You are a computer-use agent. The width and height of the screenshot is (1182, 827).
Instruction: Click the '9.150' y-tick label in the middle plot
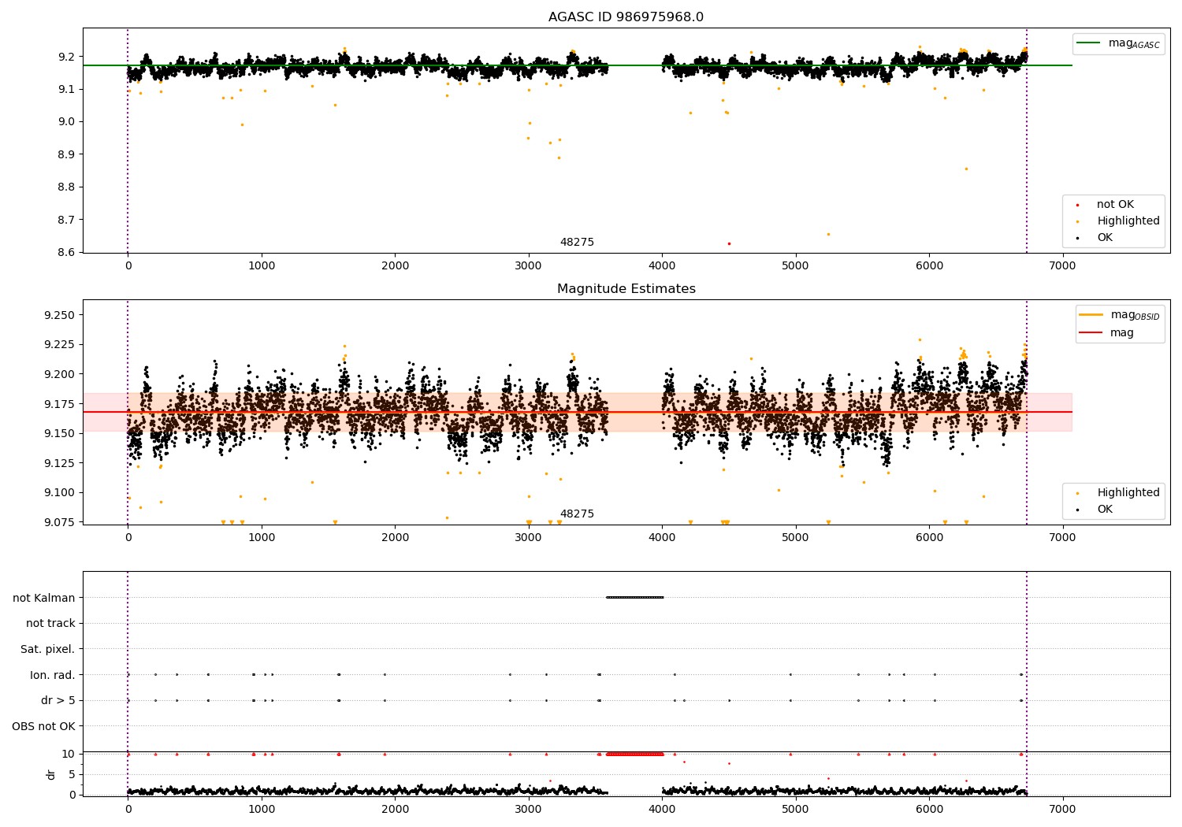61,434
